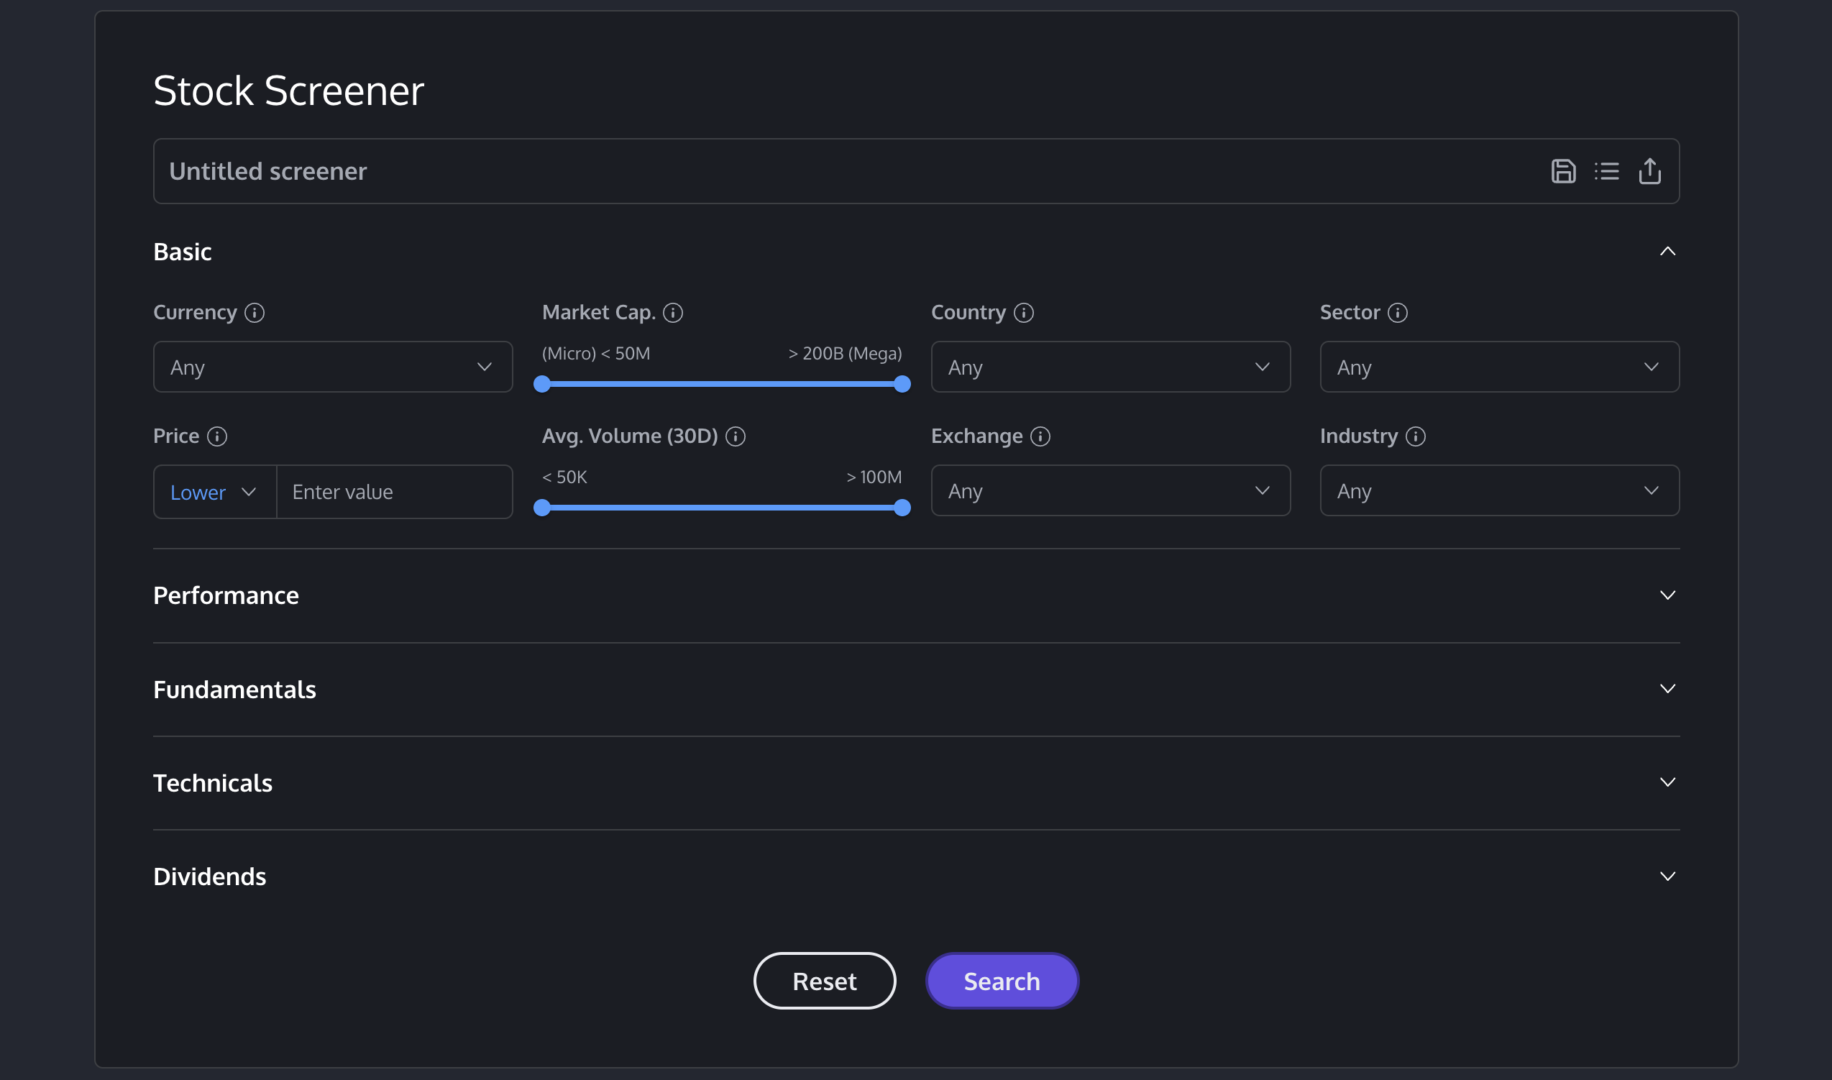Click the '> 100M' volume label
Screen dimensions: 1832x1080
coord(874,477)
